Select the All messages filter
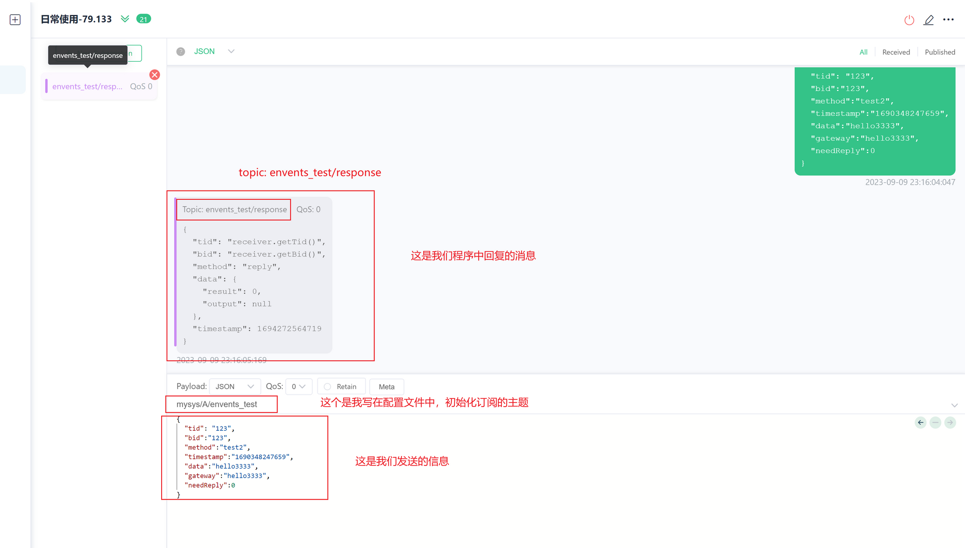This screenshot has width=965, height=548. (x=863, y=52)
